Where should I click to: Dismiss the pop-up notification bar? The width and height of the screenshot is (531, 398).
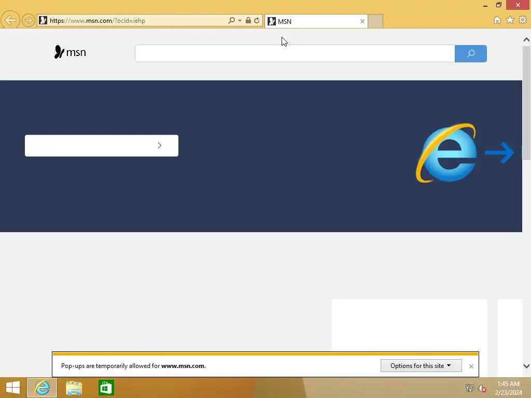471,366
